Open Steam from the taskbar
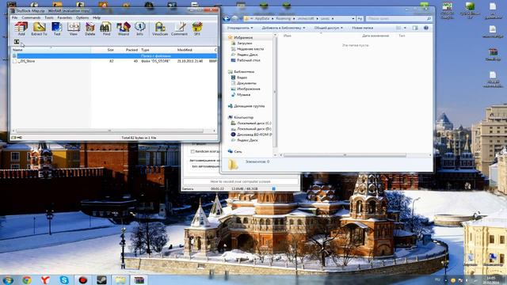The height and width of the screenshot is (285, 507). 101,279
